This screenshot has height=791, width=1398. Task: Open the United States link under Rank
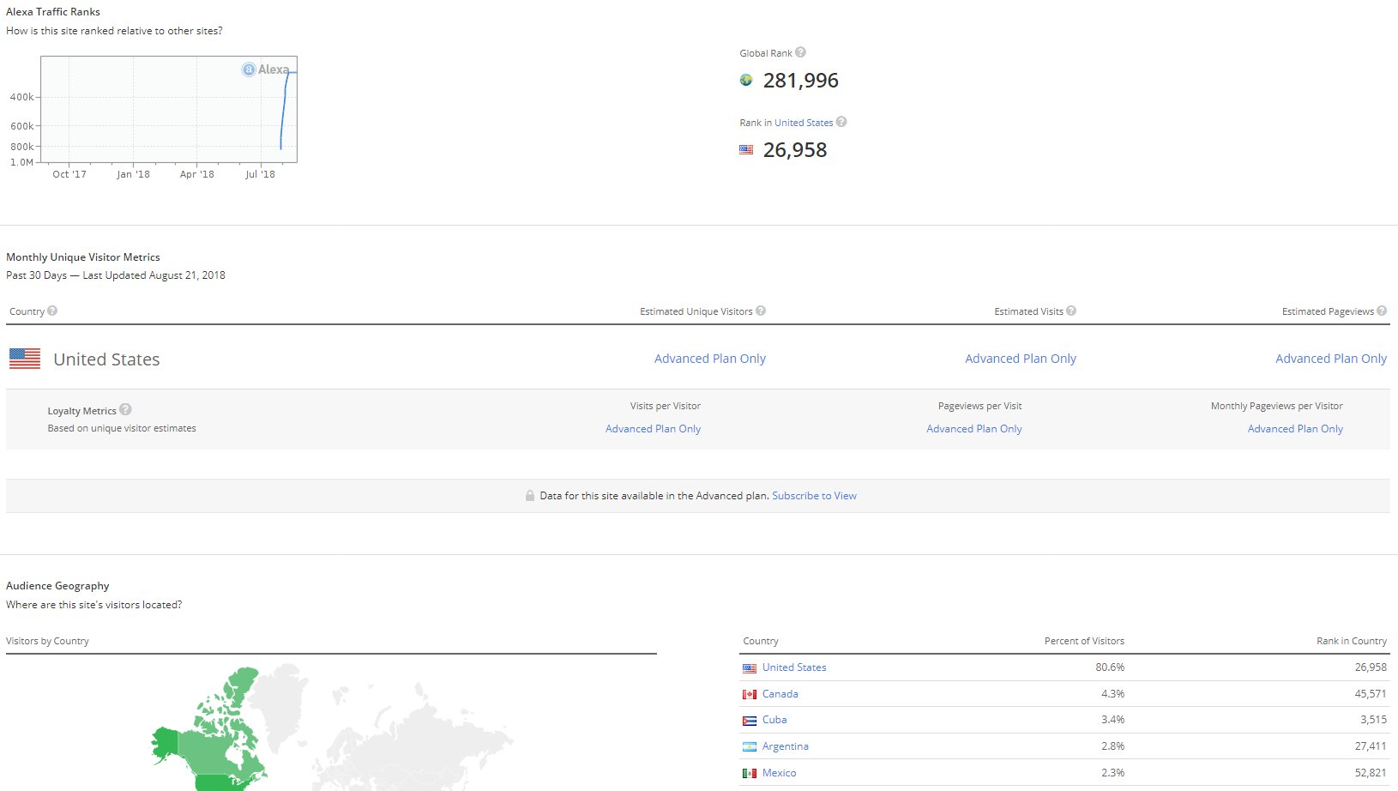[804, 123]
